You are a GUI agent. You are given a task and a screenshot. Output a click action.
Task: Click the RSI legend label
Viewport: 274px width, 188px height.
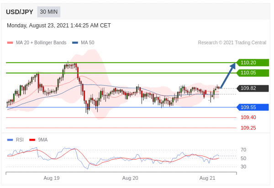click(x=20, y=140)
